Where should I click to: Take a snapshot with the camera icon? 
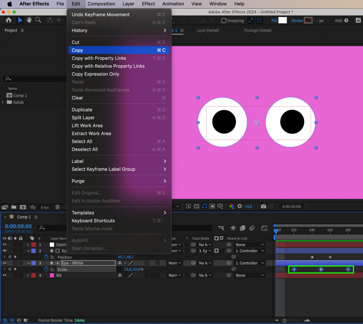coord(263,206)
